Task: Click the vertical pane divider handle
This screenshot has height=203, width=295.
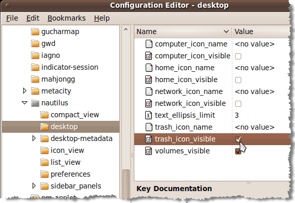Action: [x=132, y=155]
